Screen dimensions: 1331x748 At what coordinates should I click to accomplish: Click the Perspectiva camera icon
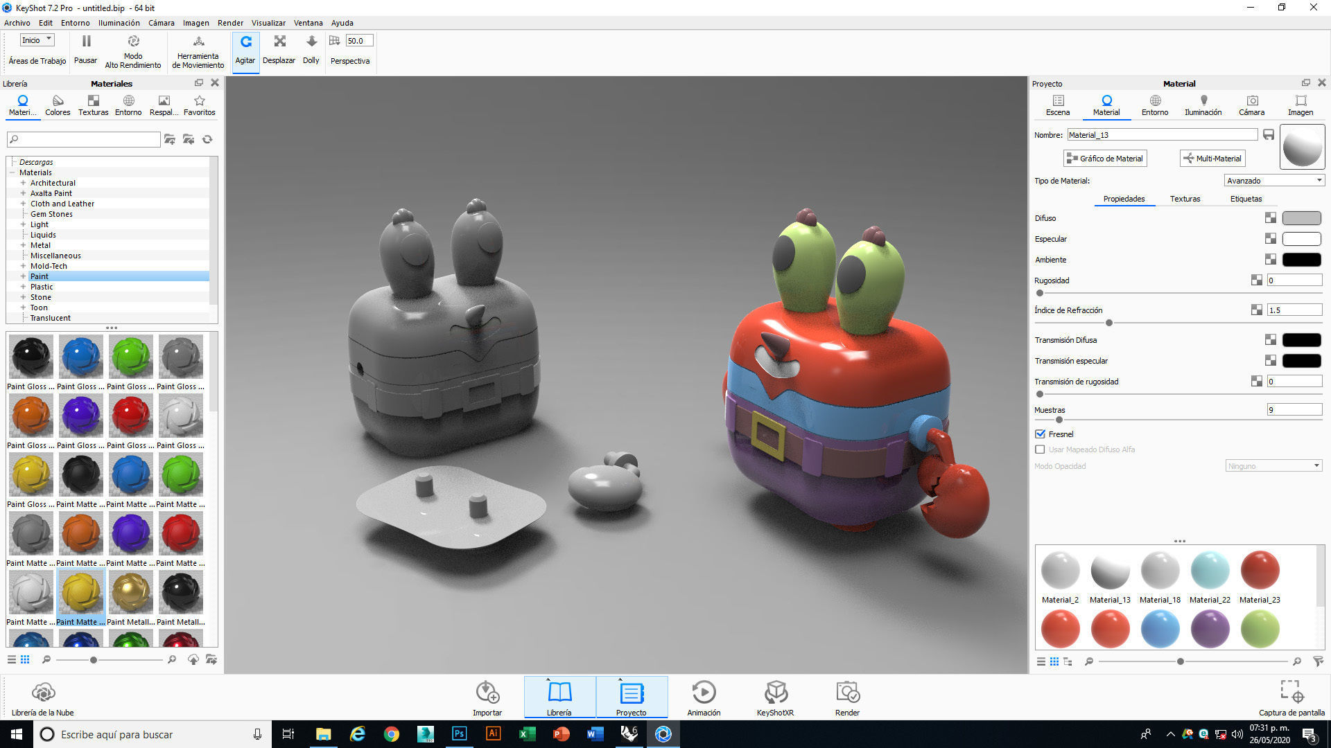point(335,41)
